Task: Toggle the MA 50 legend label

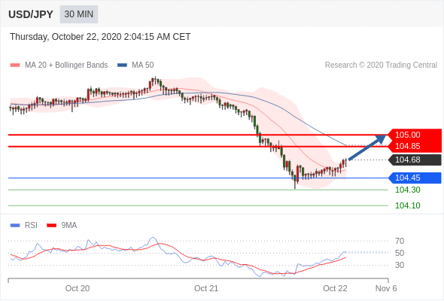Action: (x=143, y=65)
